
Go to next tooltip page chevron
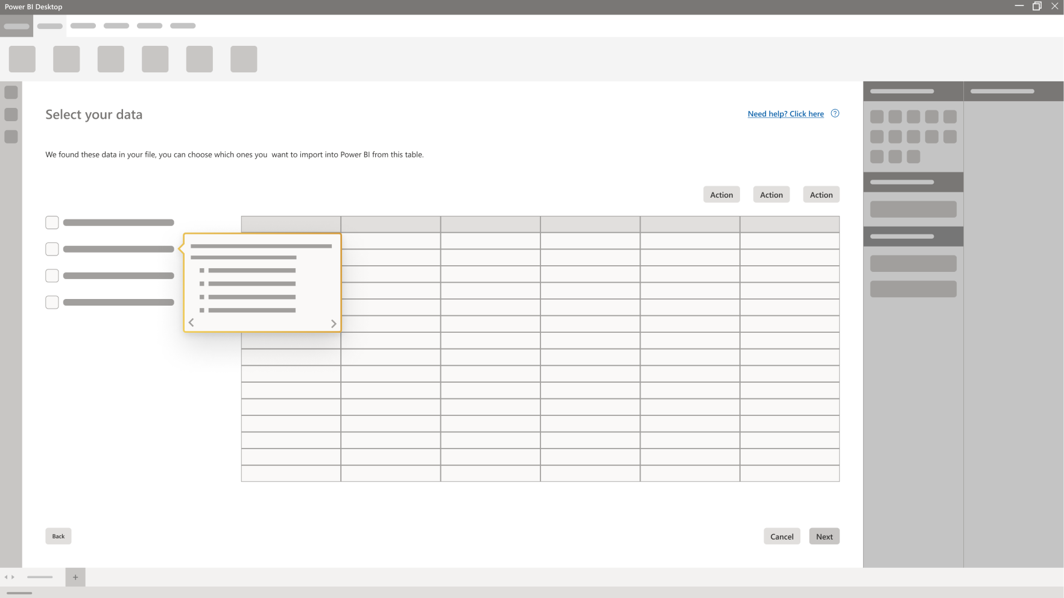pyautogui.click(x=334, y=324)
